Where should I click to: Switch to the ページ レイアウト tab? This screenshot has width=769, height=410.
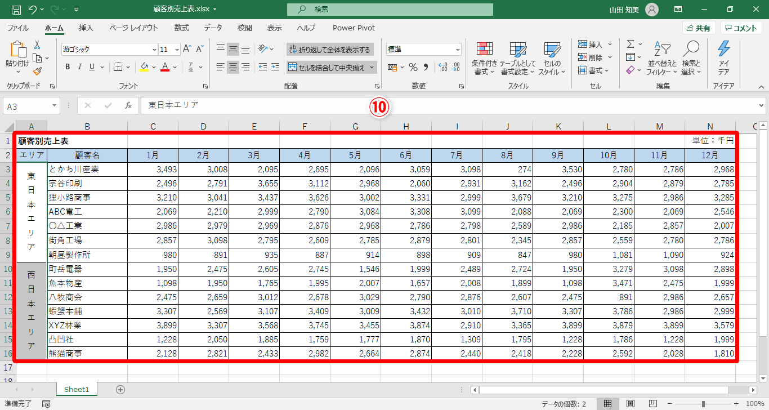click(133, 28)
